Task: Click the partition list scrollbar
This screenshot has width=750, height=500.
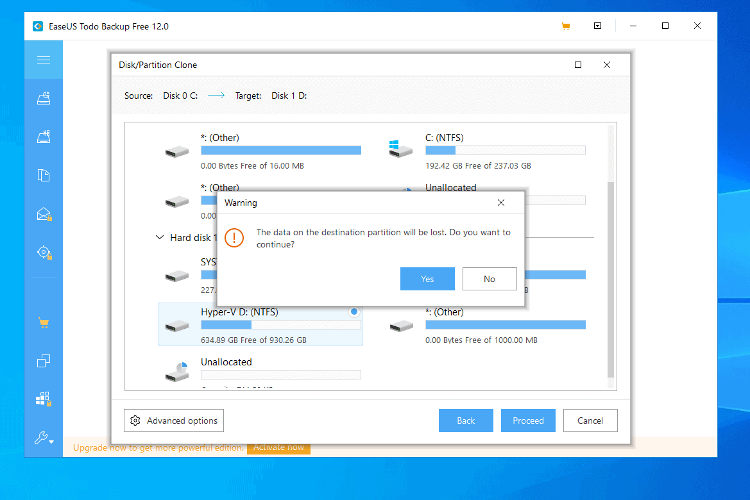Action: (x=610, y=279)
